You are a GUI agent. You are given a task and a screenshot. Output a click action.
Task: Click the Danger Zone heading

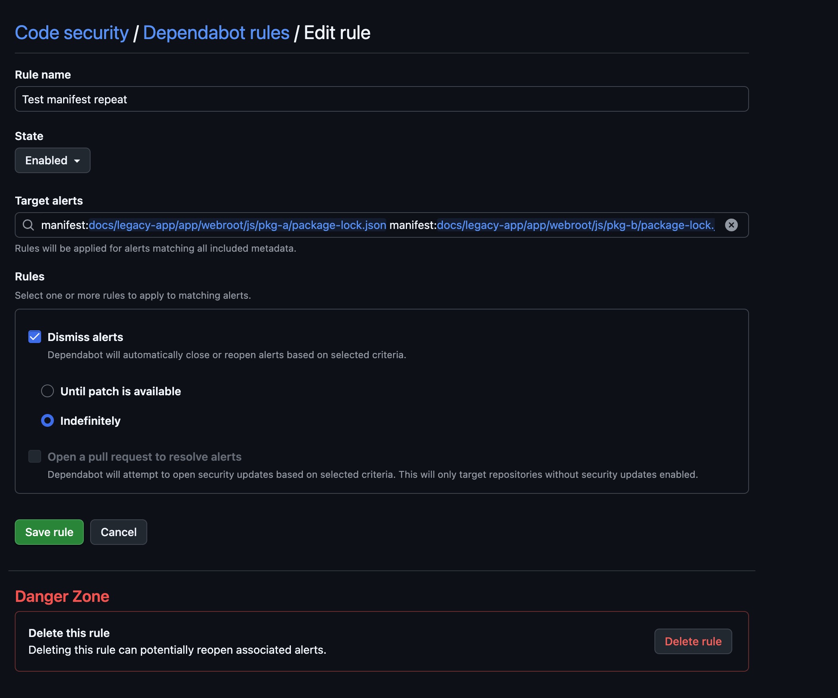(62, 596)
